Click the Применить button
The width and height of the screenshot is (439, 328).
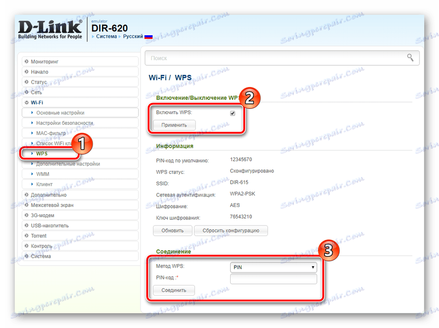[x=174, y=125]
